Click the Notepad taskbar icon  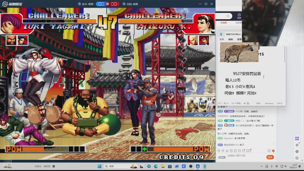click(205, 166)
